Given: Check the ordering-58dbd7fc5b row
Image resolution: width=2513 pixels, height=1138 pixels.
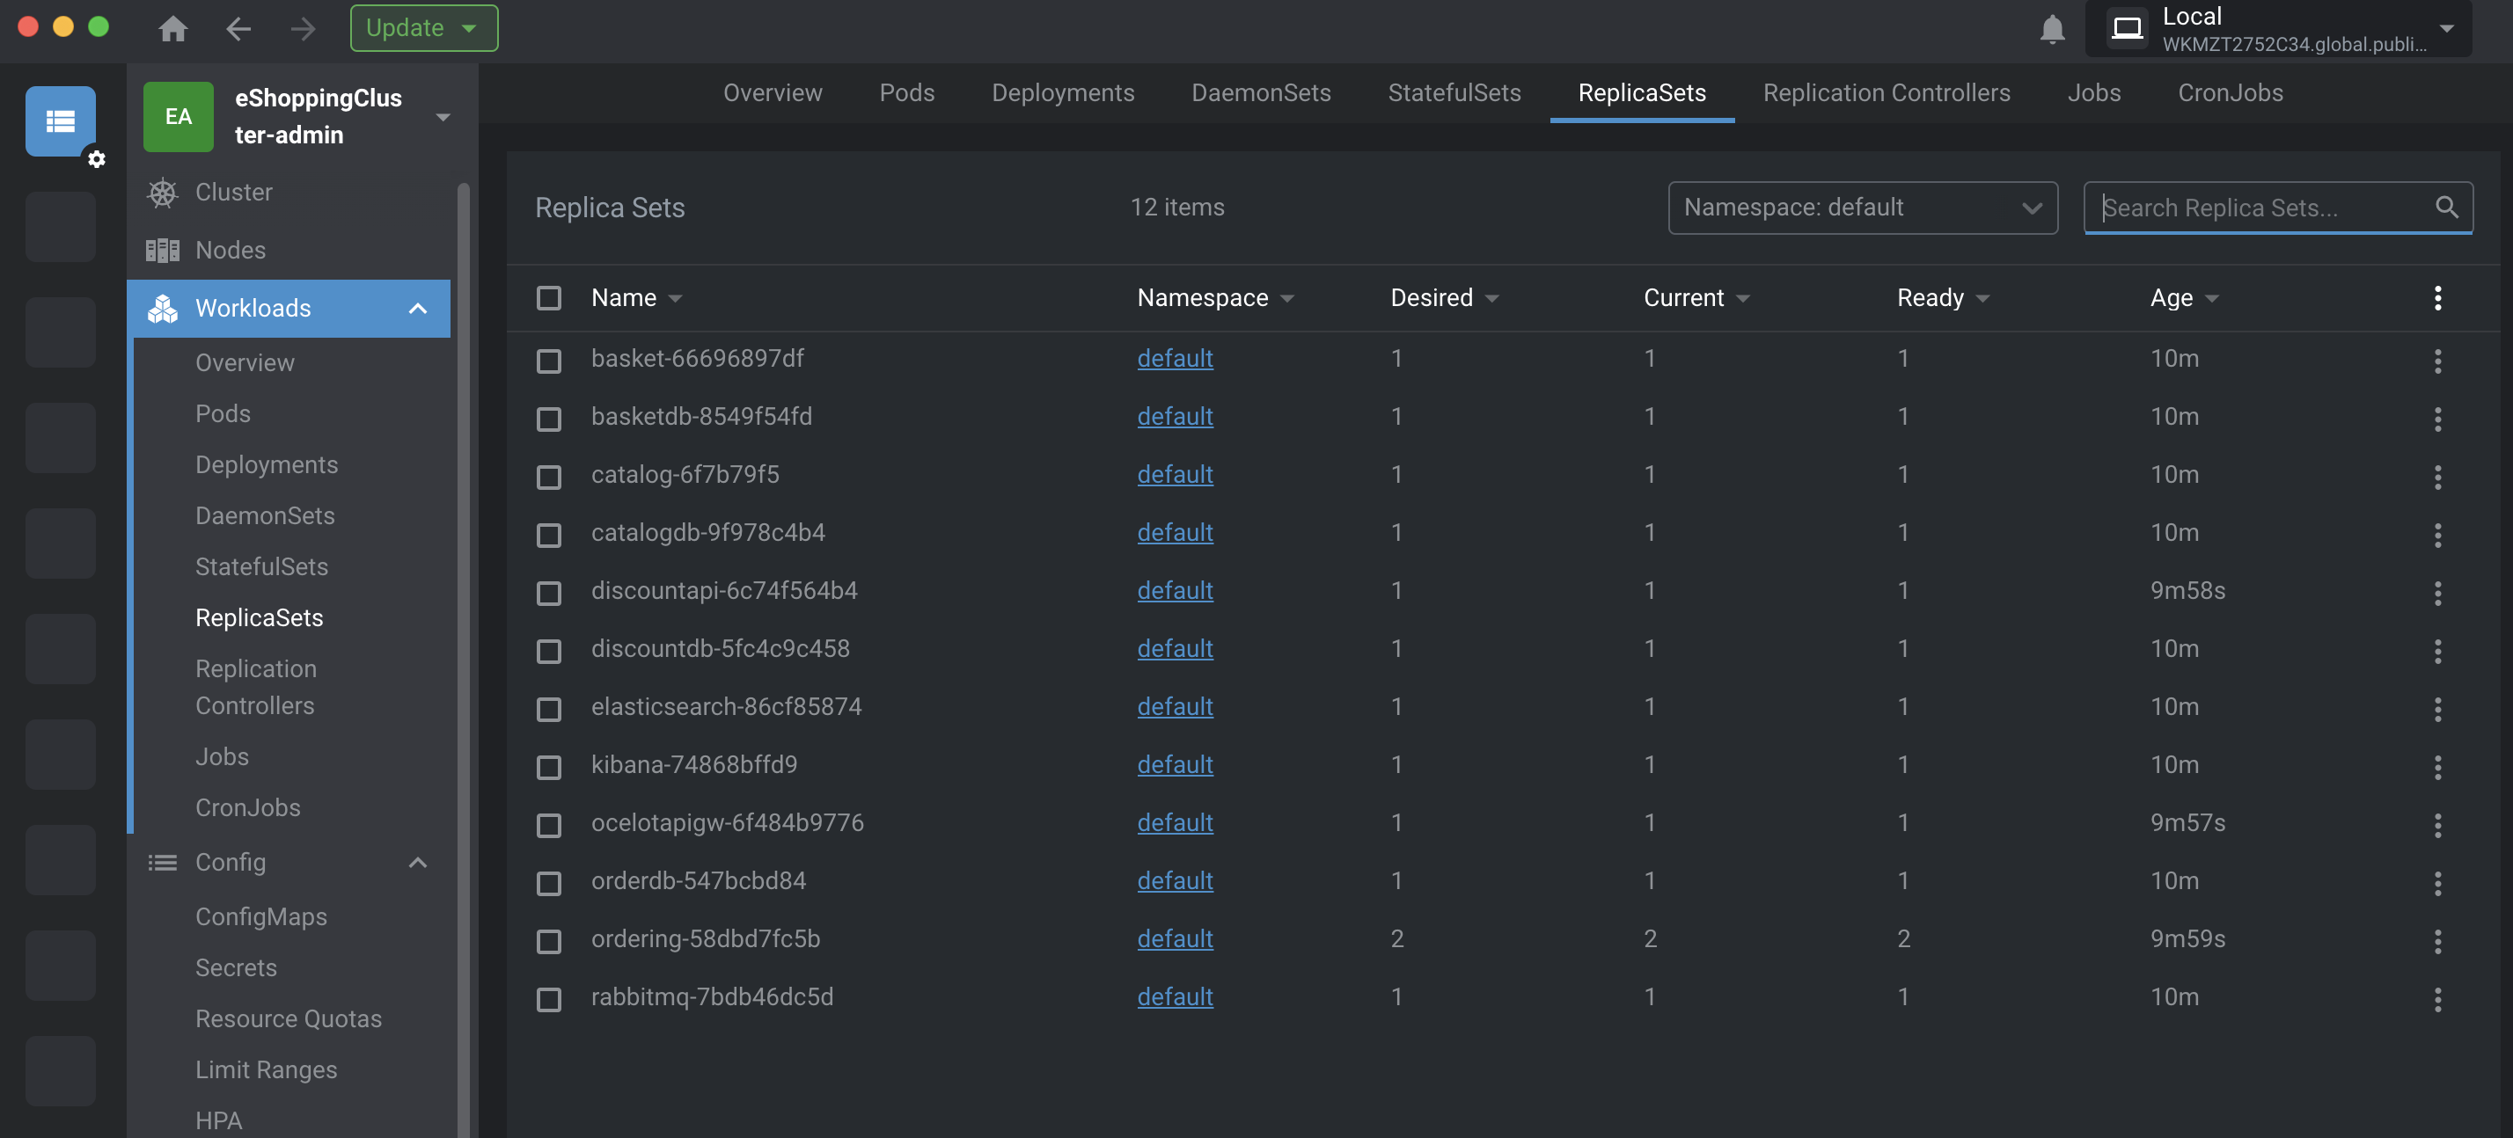Looking at the screenshot, I should point(548,941).
